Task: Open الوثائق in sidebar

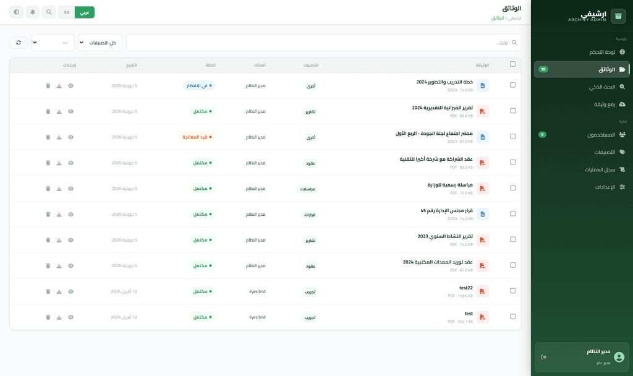Action: [x=581, y=69]
